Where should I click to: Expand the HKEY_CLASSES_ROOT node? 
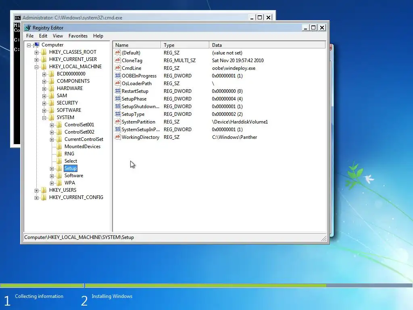coord(37,52)
